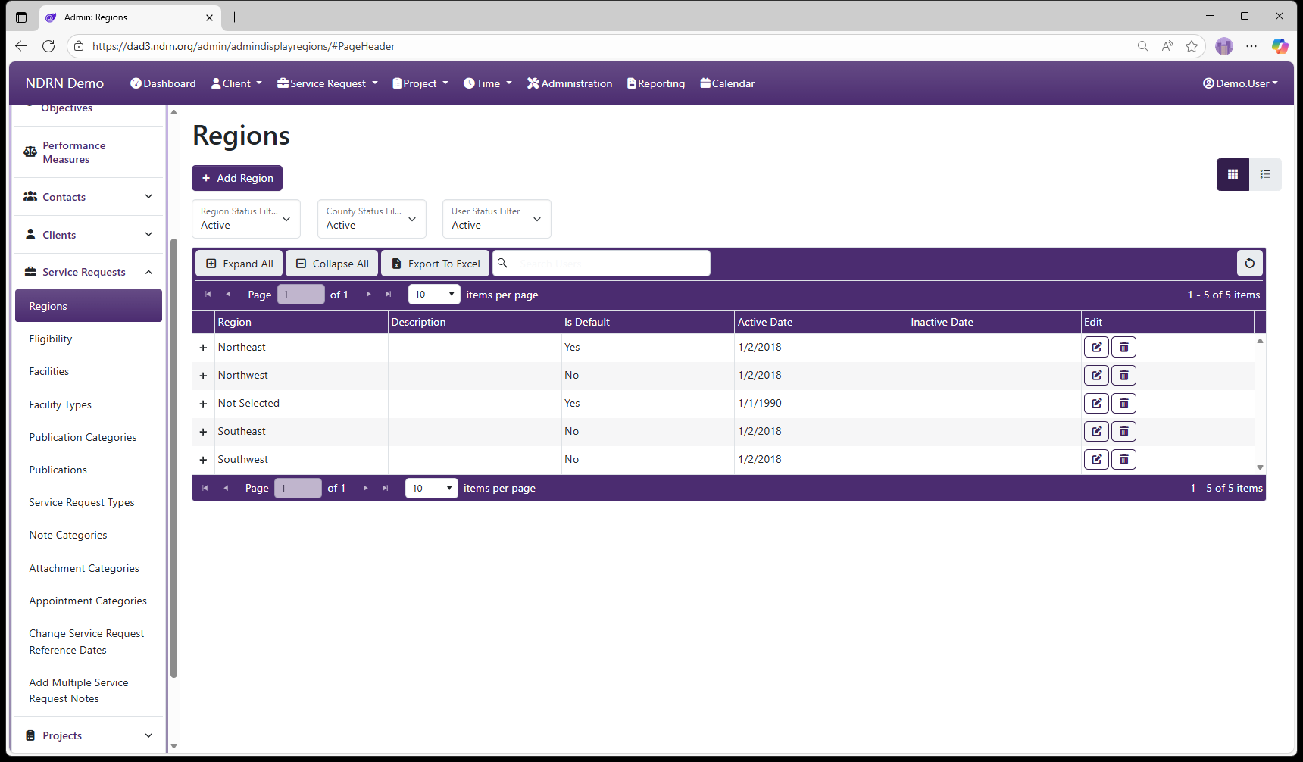Expand Contacts sidebar section
1303x762 pixels.
[89, 197]
